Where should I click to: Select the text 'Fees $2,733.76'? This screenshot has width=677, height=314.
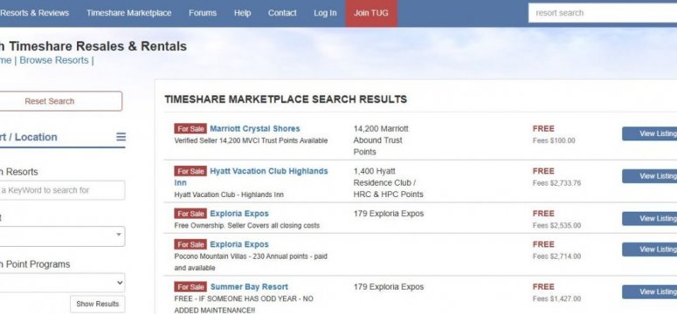[x=556, y=183]
